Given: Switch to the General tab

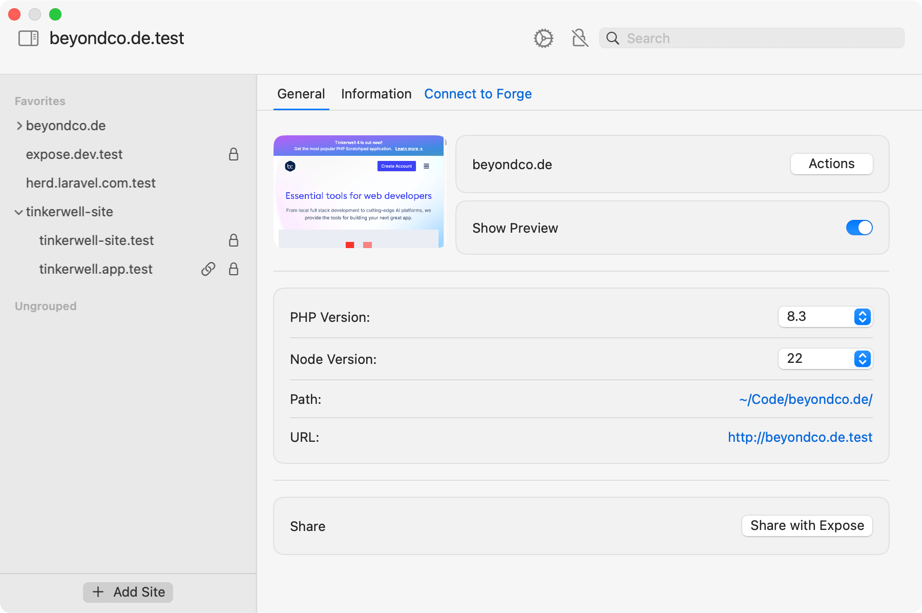Looking at the screenshot, I should [x=301, y=94].
